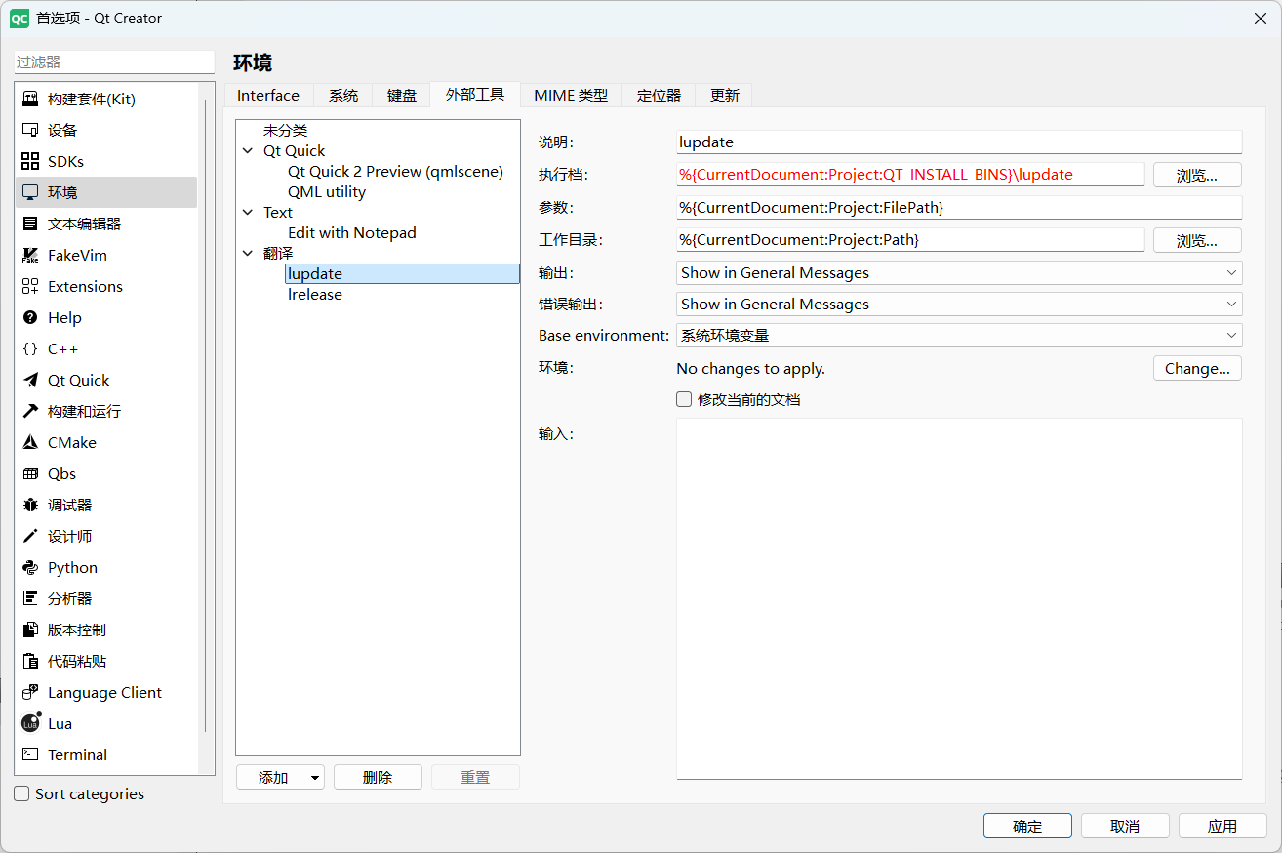
Task: Select the 未分类 tree item
Action: pyautogui.click(x=285, y=131)
